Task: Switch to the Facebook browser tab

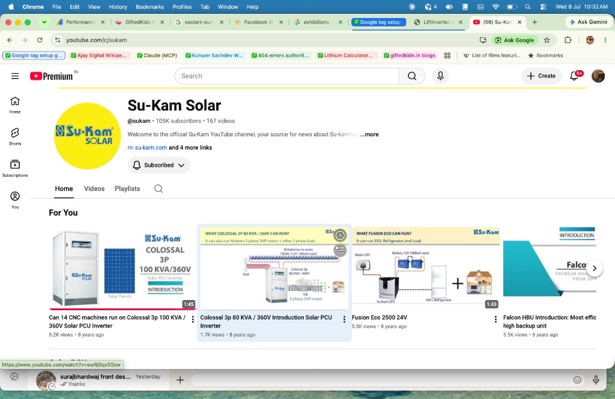Action: tap(258, 22)
